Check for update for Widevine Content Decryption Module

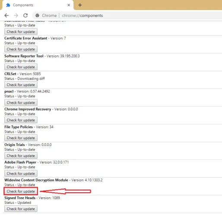click(21, 191)
